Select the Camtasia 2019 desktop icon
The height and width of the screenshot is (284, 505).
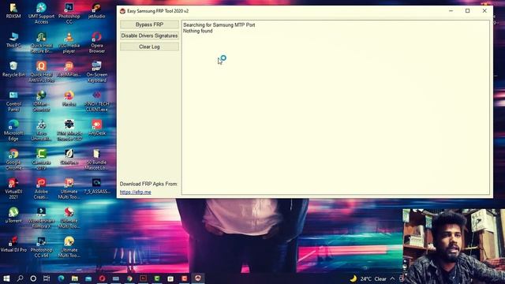pyautogui.click(x=41, y=159)
